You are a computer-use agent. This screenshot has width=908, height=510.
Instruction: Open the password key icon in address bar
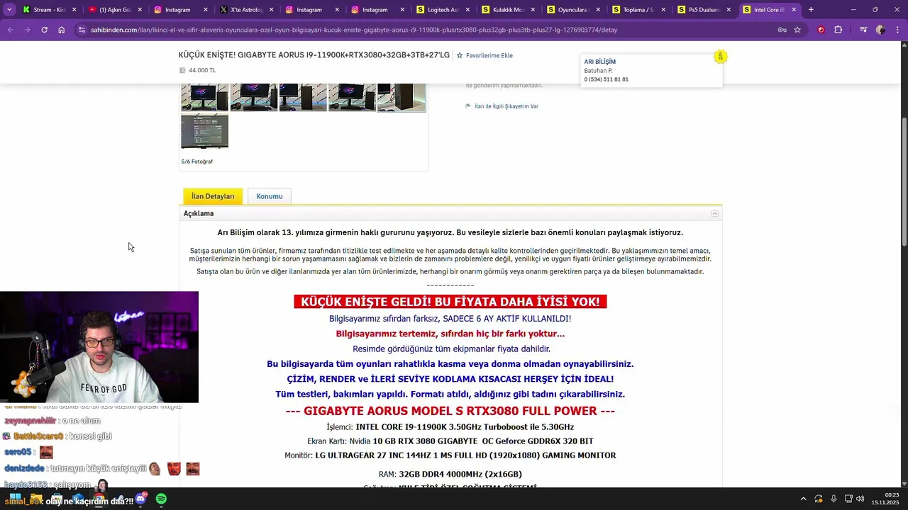click(x=782, y=30)
